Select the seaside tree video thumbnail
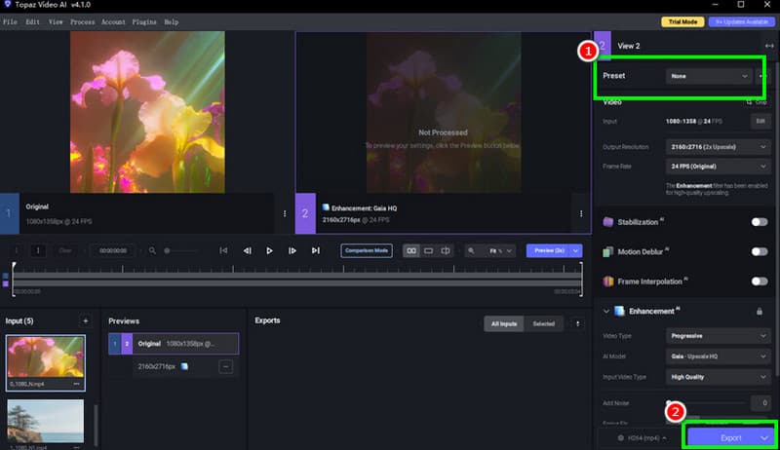 [46, 421]
